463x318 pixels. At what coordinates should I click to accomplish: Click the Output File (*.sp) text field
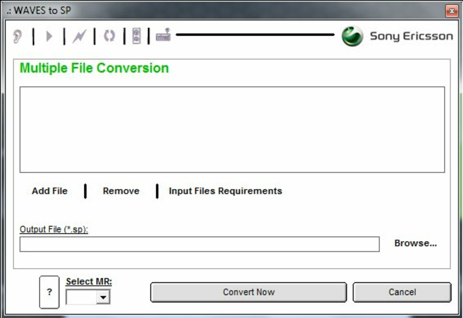199,244
